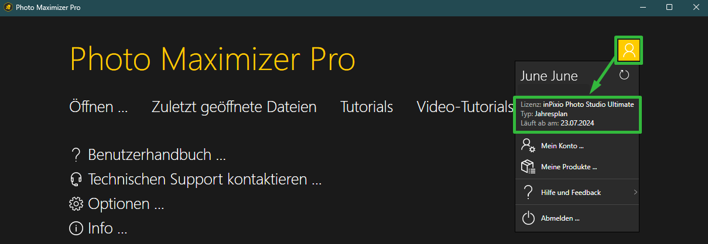708x244 pixels.
Task: Click the Photo Maximizer Pro logo in title bar
Action: pos(9,8)
